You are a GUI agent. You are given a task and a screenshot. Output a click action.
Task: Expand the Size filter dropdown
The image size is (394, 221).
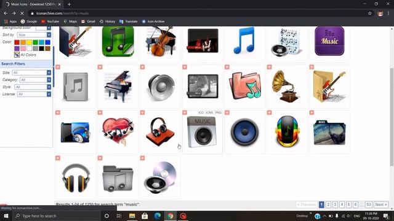[x=31, y=72]
